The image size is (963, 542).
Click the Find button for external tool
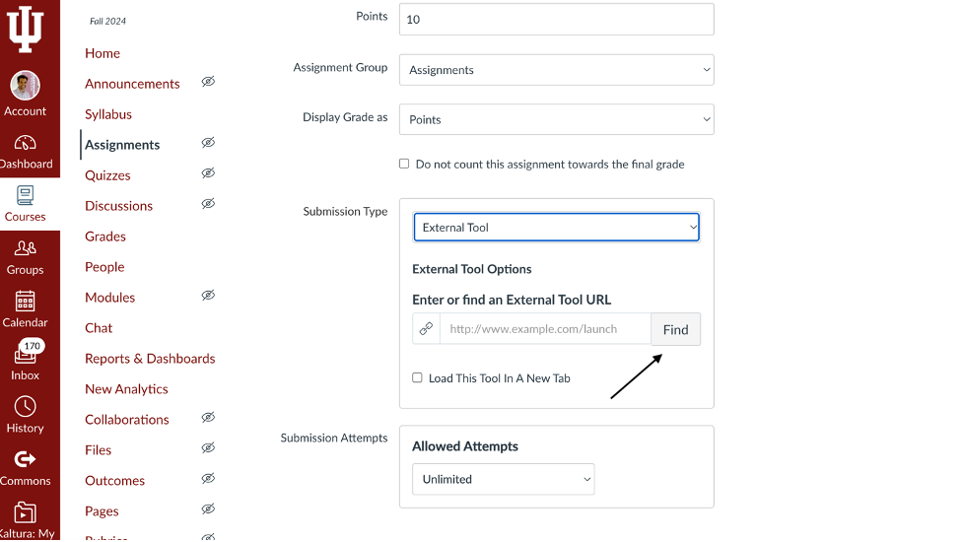[675, 329]
